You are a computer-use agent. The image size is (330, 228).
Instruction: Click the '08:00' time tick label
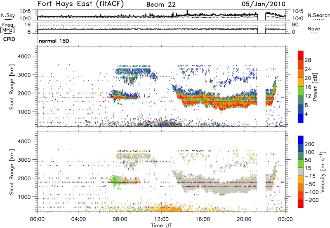click(120, 219)
